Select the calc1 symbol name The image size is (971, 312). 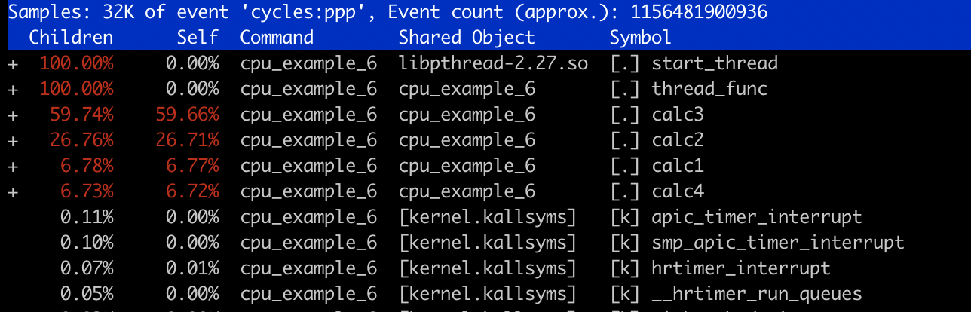coord(678,166)
